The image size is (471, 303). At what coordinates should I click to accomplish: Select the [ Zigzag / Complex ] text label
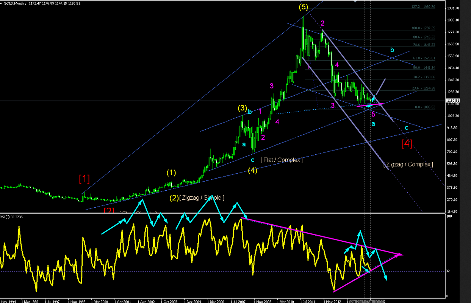coord(408,164)
